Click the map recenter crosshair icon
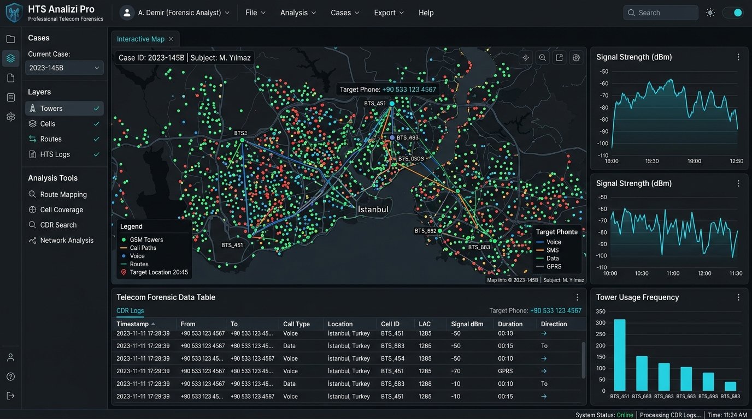 tap(526, 57)
